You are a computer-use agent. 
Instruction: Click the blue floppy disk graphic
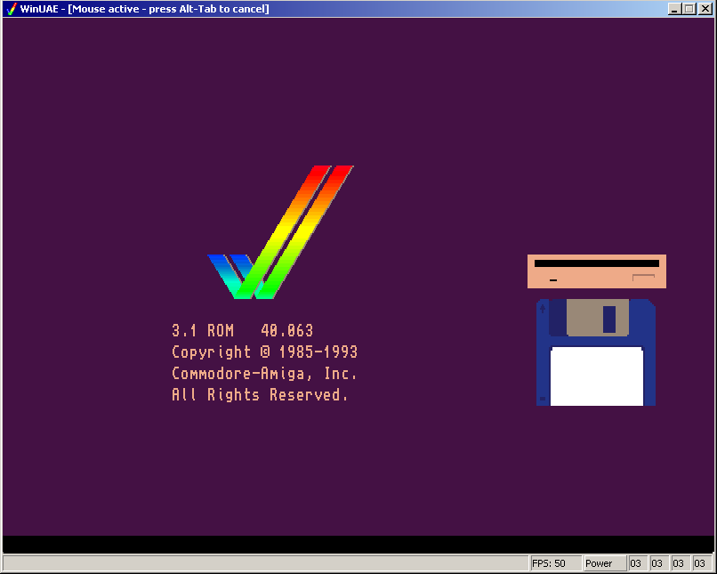[x=595, y=352]
